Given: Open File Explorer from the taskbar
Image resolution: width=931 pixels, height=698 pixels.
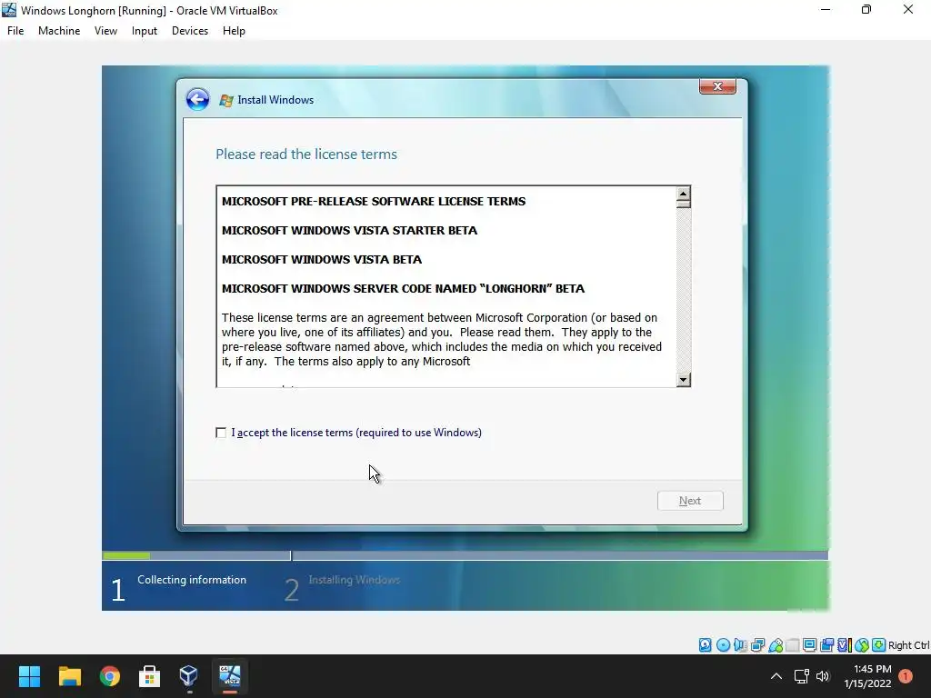Looking at the screenshot, I should pyautogui.click(x=69, y=676).
